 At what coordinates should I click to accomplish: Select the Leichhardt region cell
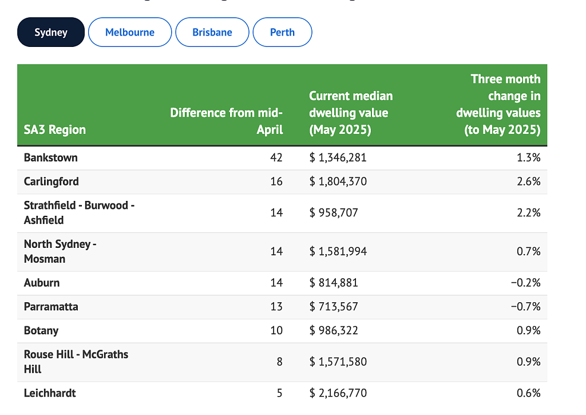tap(50, 393)
